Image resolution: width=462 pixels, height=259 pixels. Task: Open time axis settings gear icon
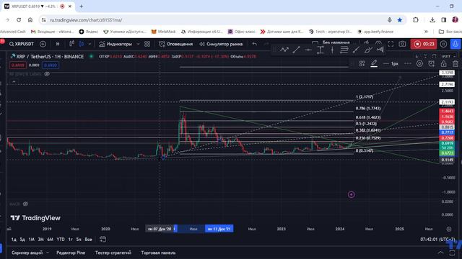point(449,229)
